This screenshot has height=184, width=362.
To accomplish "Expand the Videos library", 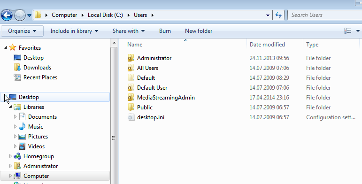I will tap(15, 146).
